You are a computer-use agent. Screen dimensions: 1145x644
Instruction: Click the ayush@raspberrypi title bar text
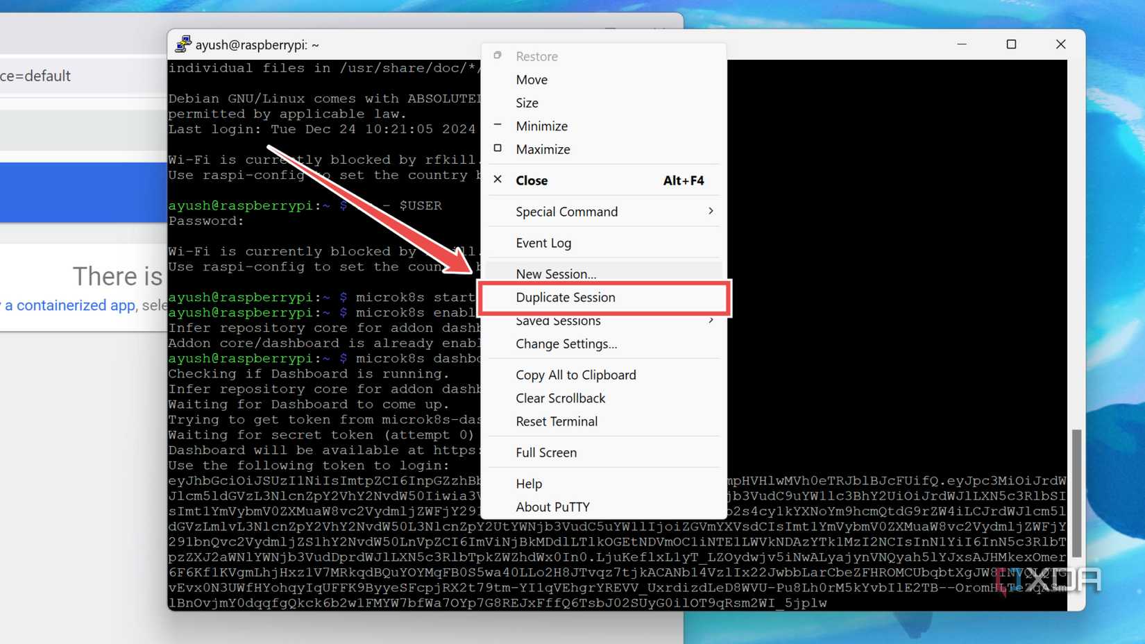tap(257, 45)
